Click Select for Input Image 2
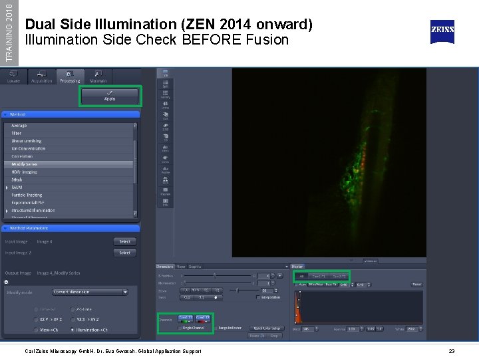Screen dimensions: 479x359 [124, 253]
